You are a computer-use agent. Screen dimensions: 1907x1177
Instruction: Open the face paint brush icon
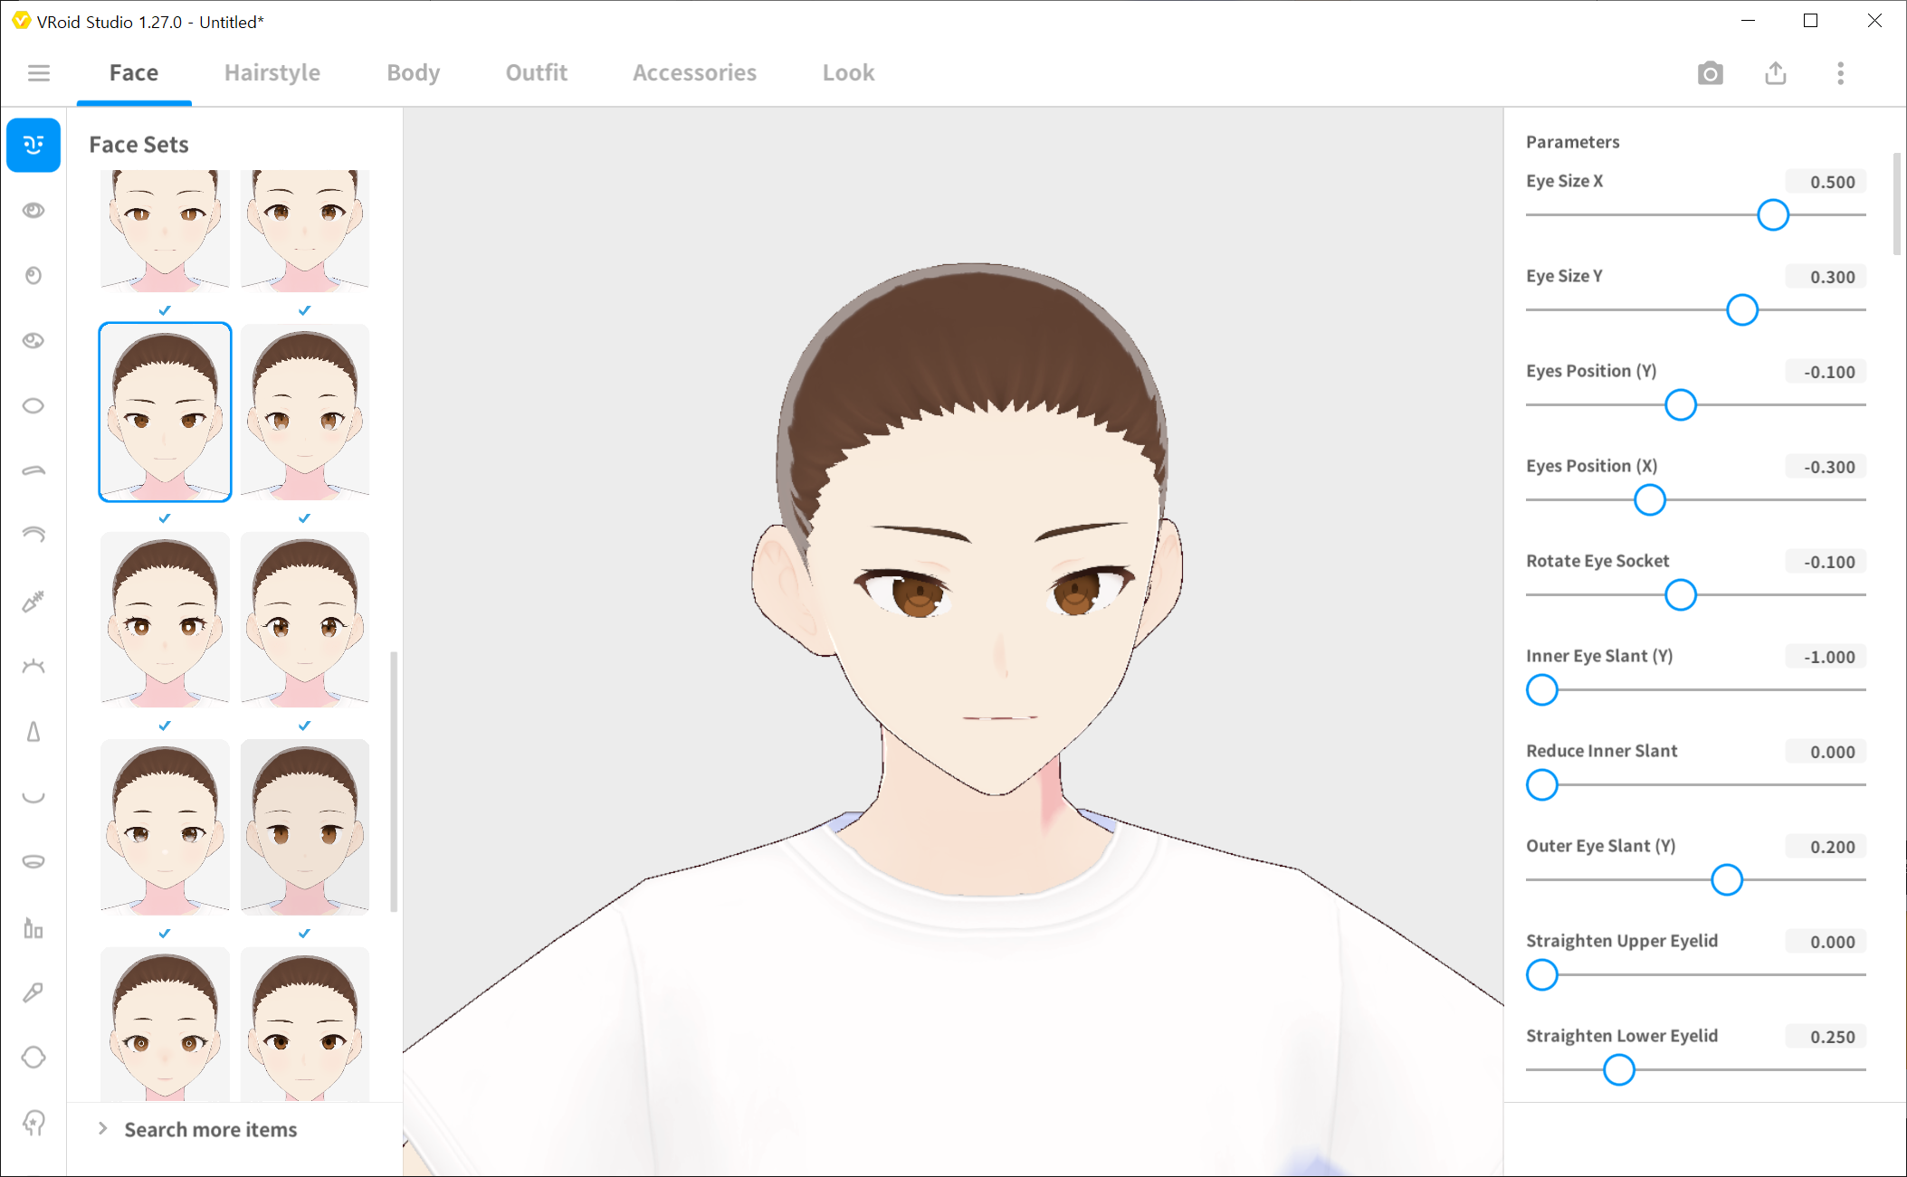tap(33, 992)
